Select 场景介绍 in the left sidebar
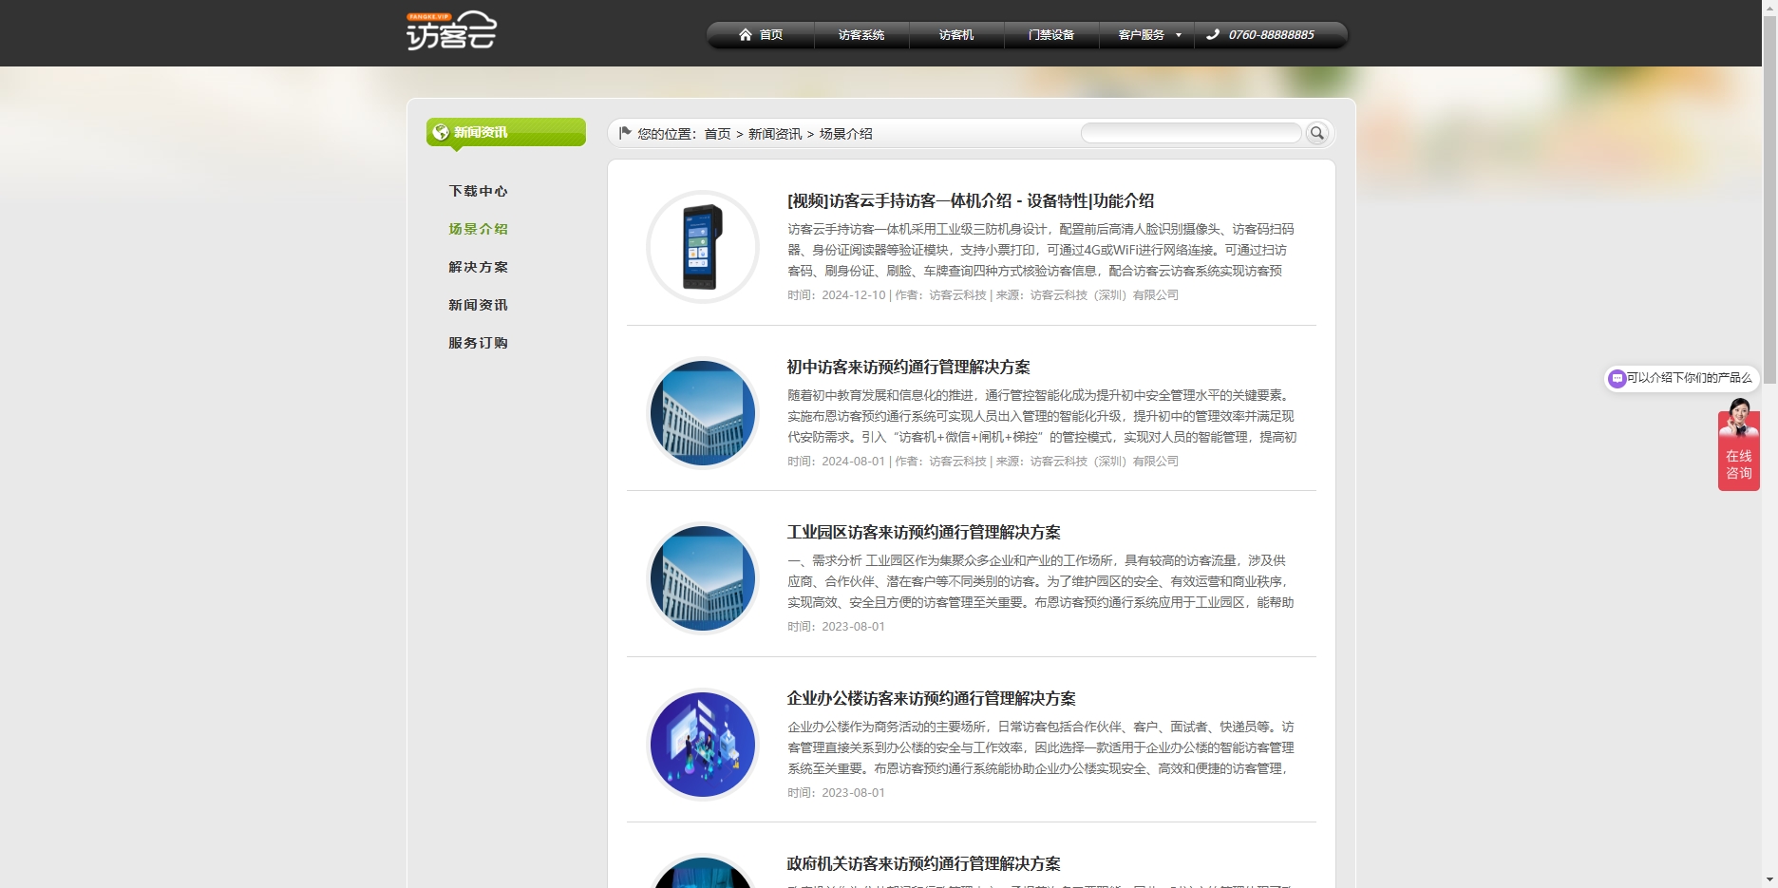 coord(479,229)
